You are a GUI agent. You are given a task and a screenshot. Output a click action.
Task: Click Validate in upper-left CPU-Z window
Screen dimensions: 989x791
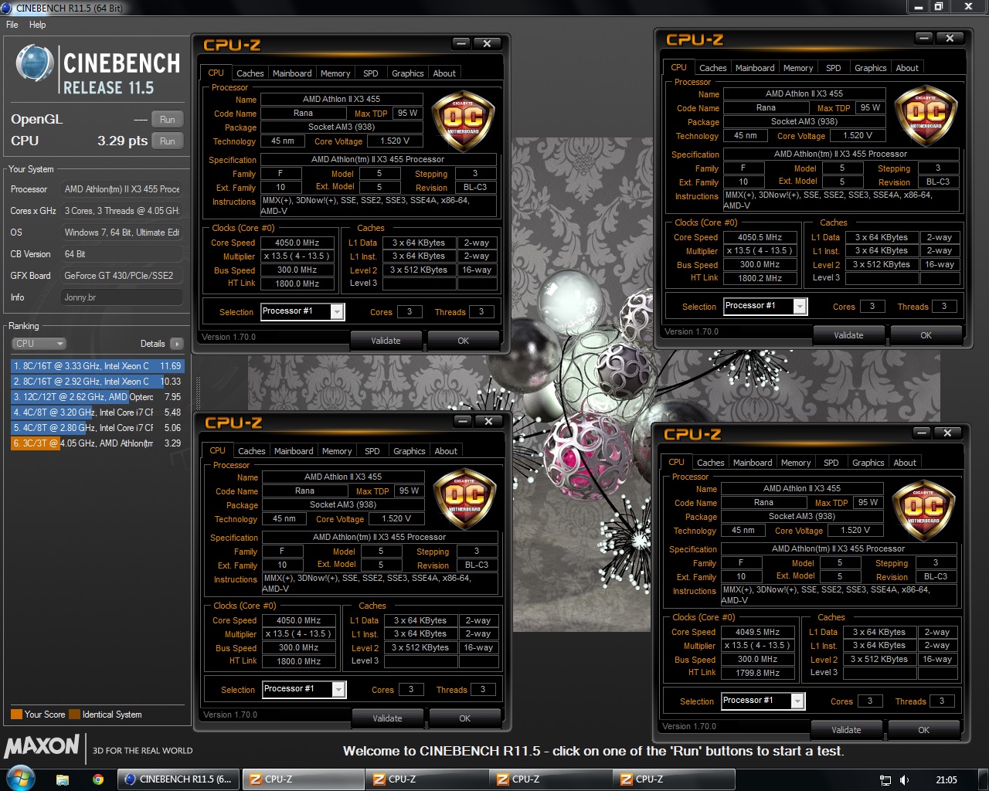(386, 341)
